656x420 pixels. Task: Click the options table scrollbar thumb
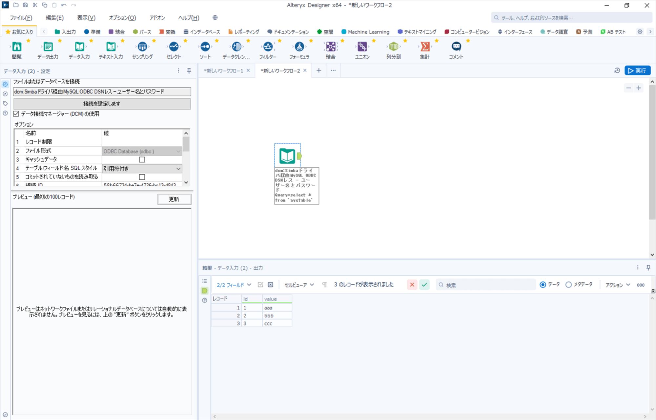pyautogui.click(x=186, y=144)
